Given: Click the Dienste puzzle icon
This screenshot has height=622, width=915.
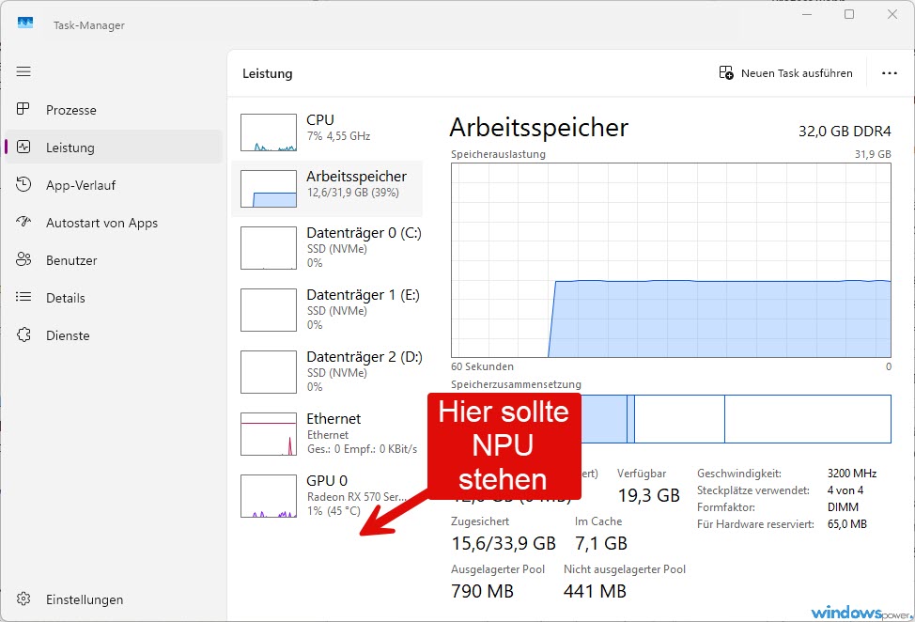Looking at the screenshot, I should (x=23, y=334).
